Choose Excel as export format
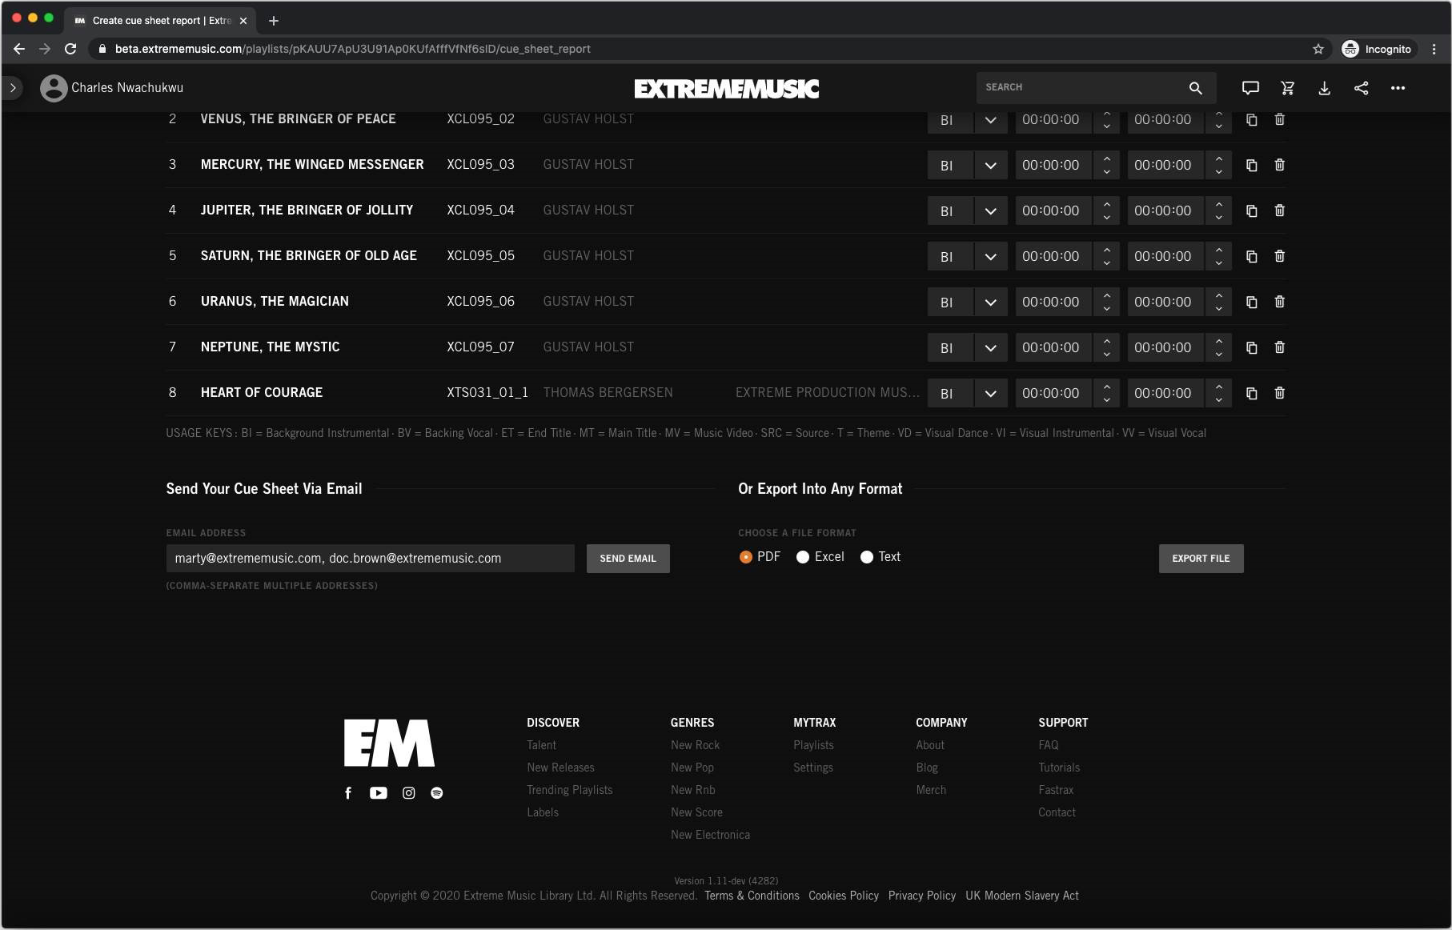Screen dimensions: 1452x930 (x=803, y=557)
